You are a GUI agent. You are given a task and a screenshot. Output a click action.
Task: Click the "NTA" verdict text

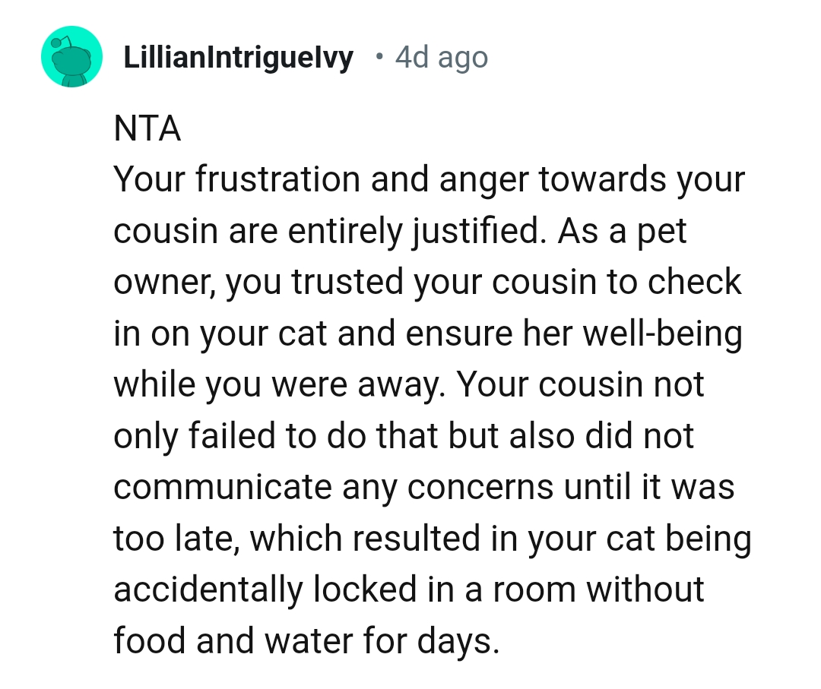pos(147,129)
